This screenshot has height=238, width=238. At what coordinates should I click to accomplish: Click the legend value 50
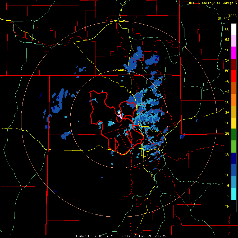point(227,71)
